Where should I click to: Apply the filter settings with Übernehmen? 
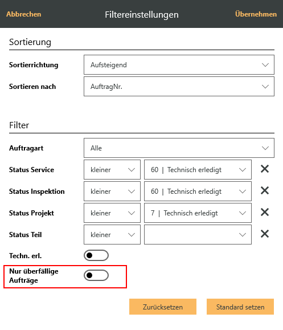256,14
